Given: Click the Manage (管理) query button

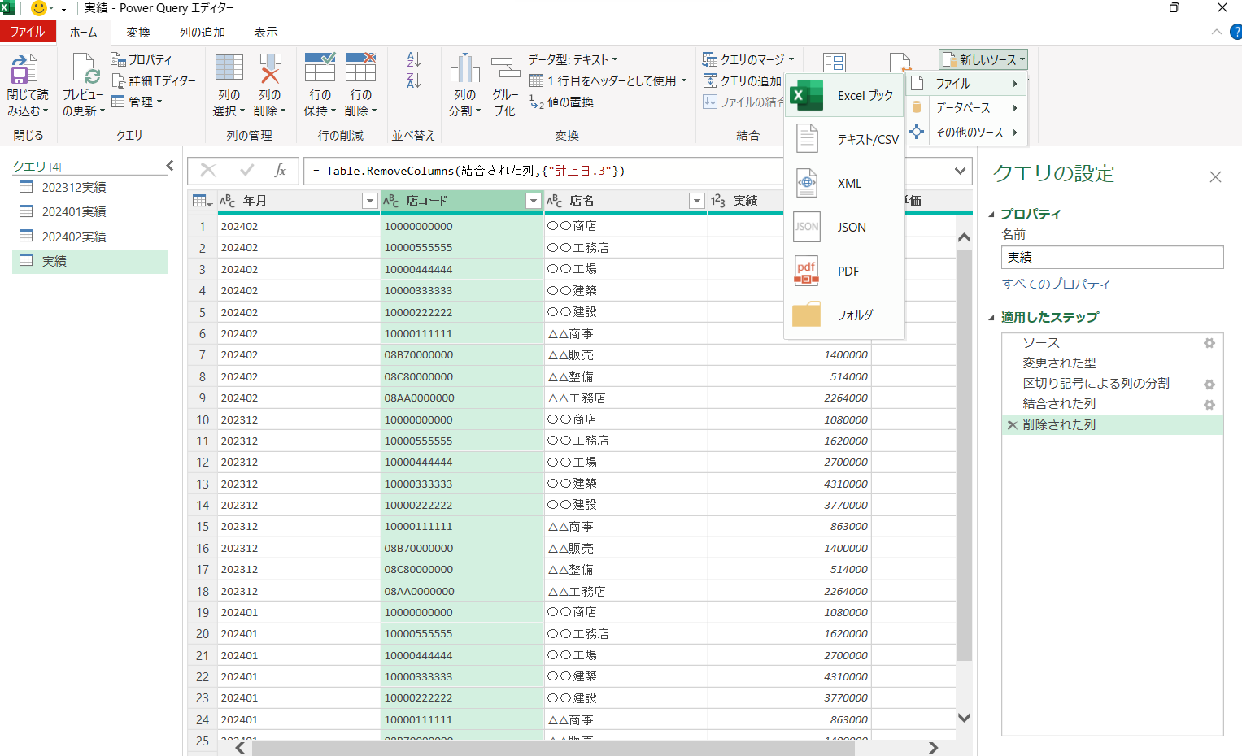Looking at the screenshot, I should pyautogui.click(x=137, y=102).
